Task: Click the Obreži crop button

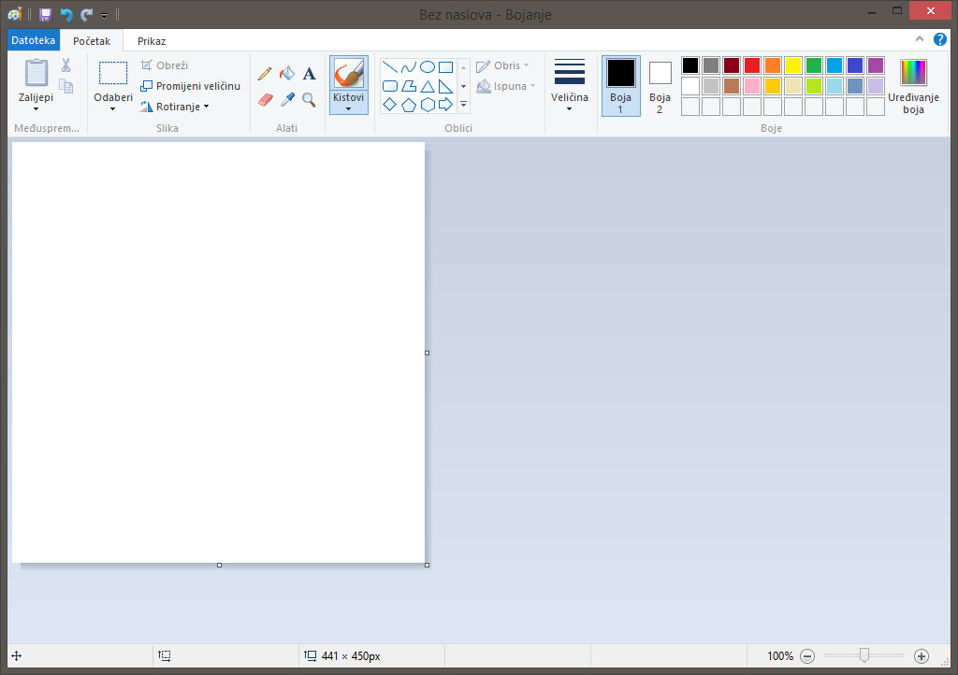Action: (165, 65)
